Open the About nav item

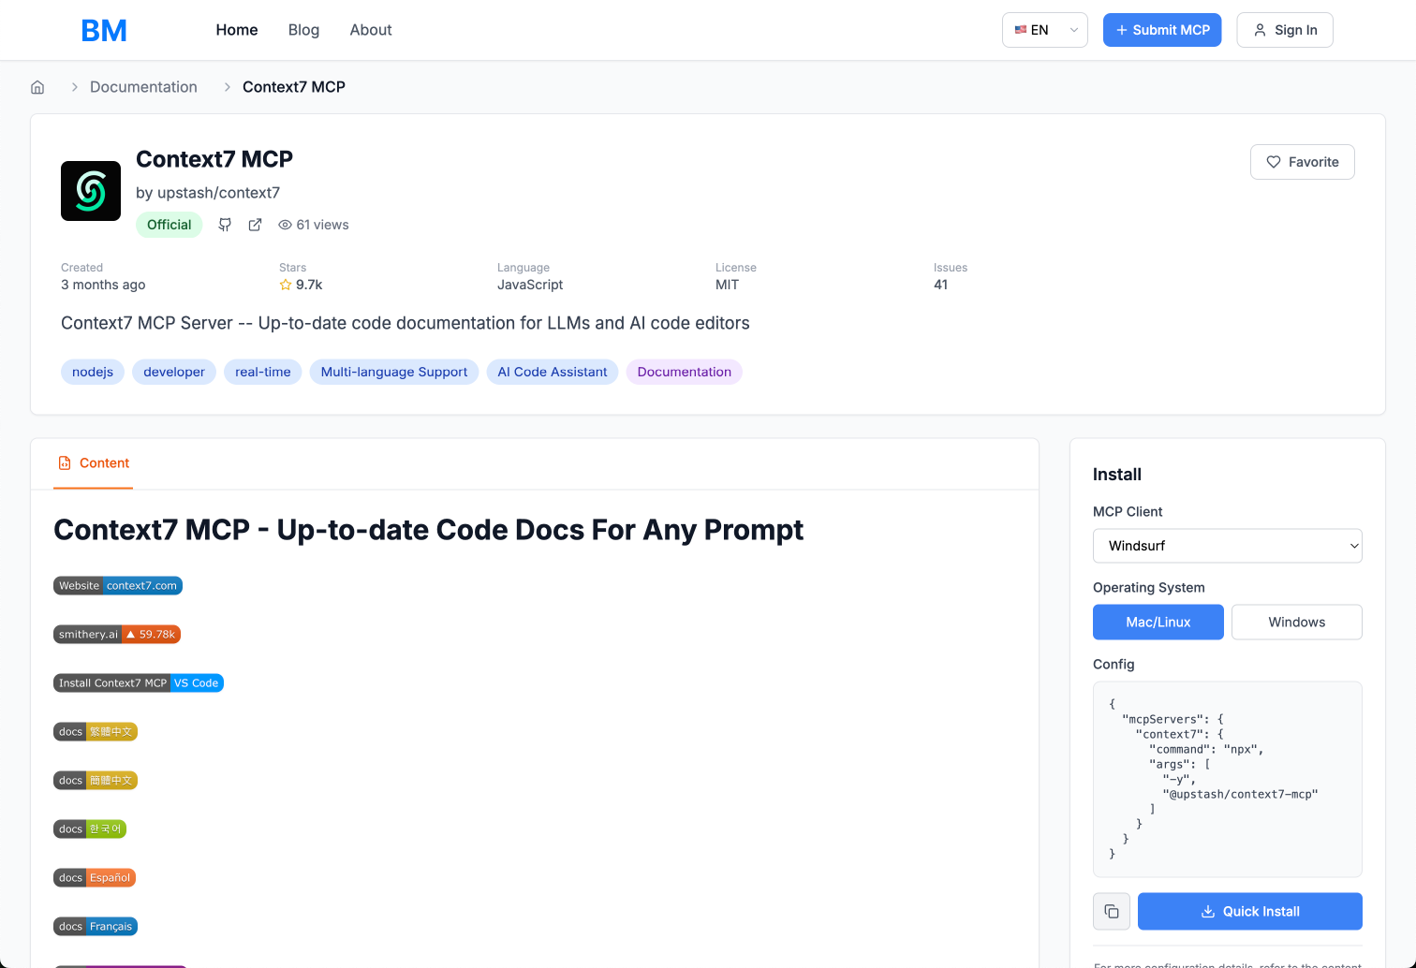(x=371, y=30)
